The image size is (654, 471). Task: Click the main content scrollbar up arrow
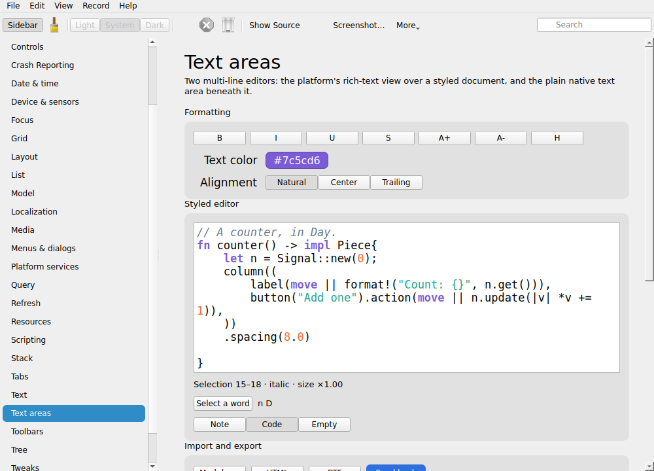pyautogui.click(x=649, y=43)
